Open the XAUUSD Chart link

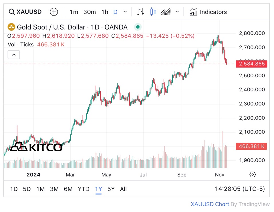[x=210, y=204]
